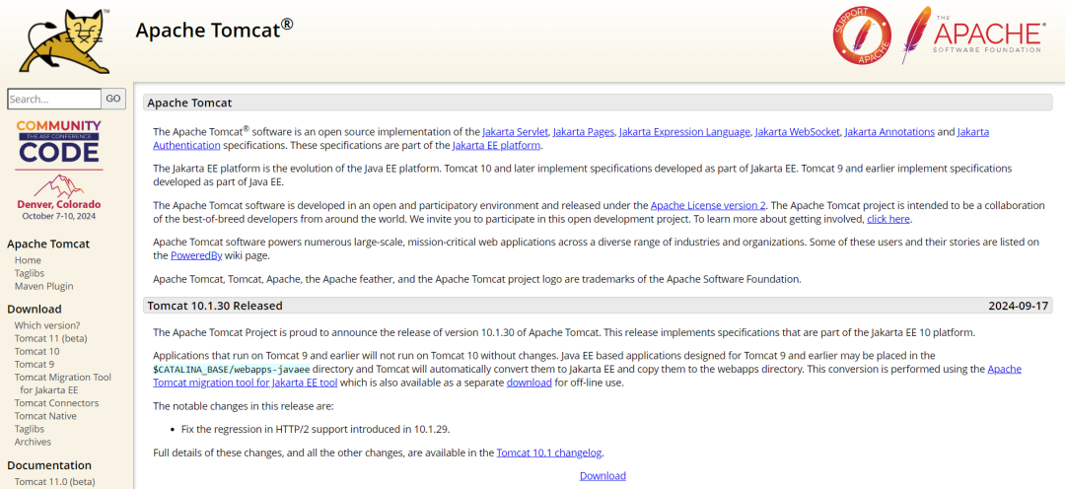Follow the 'click here' involvement link
1065x489 pixels.
(x=888, y=219)
